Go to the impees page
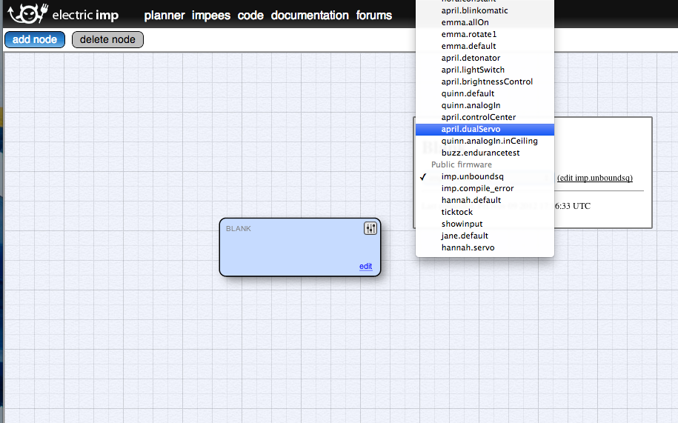 click(211, 16)
